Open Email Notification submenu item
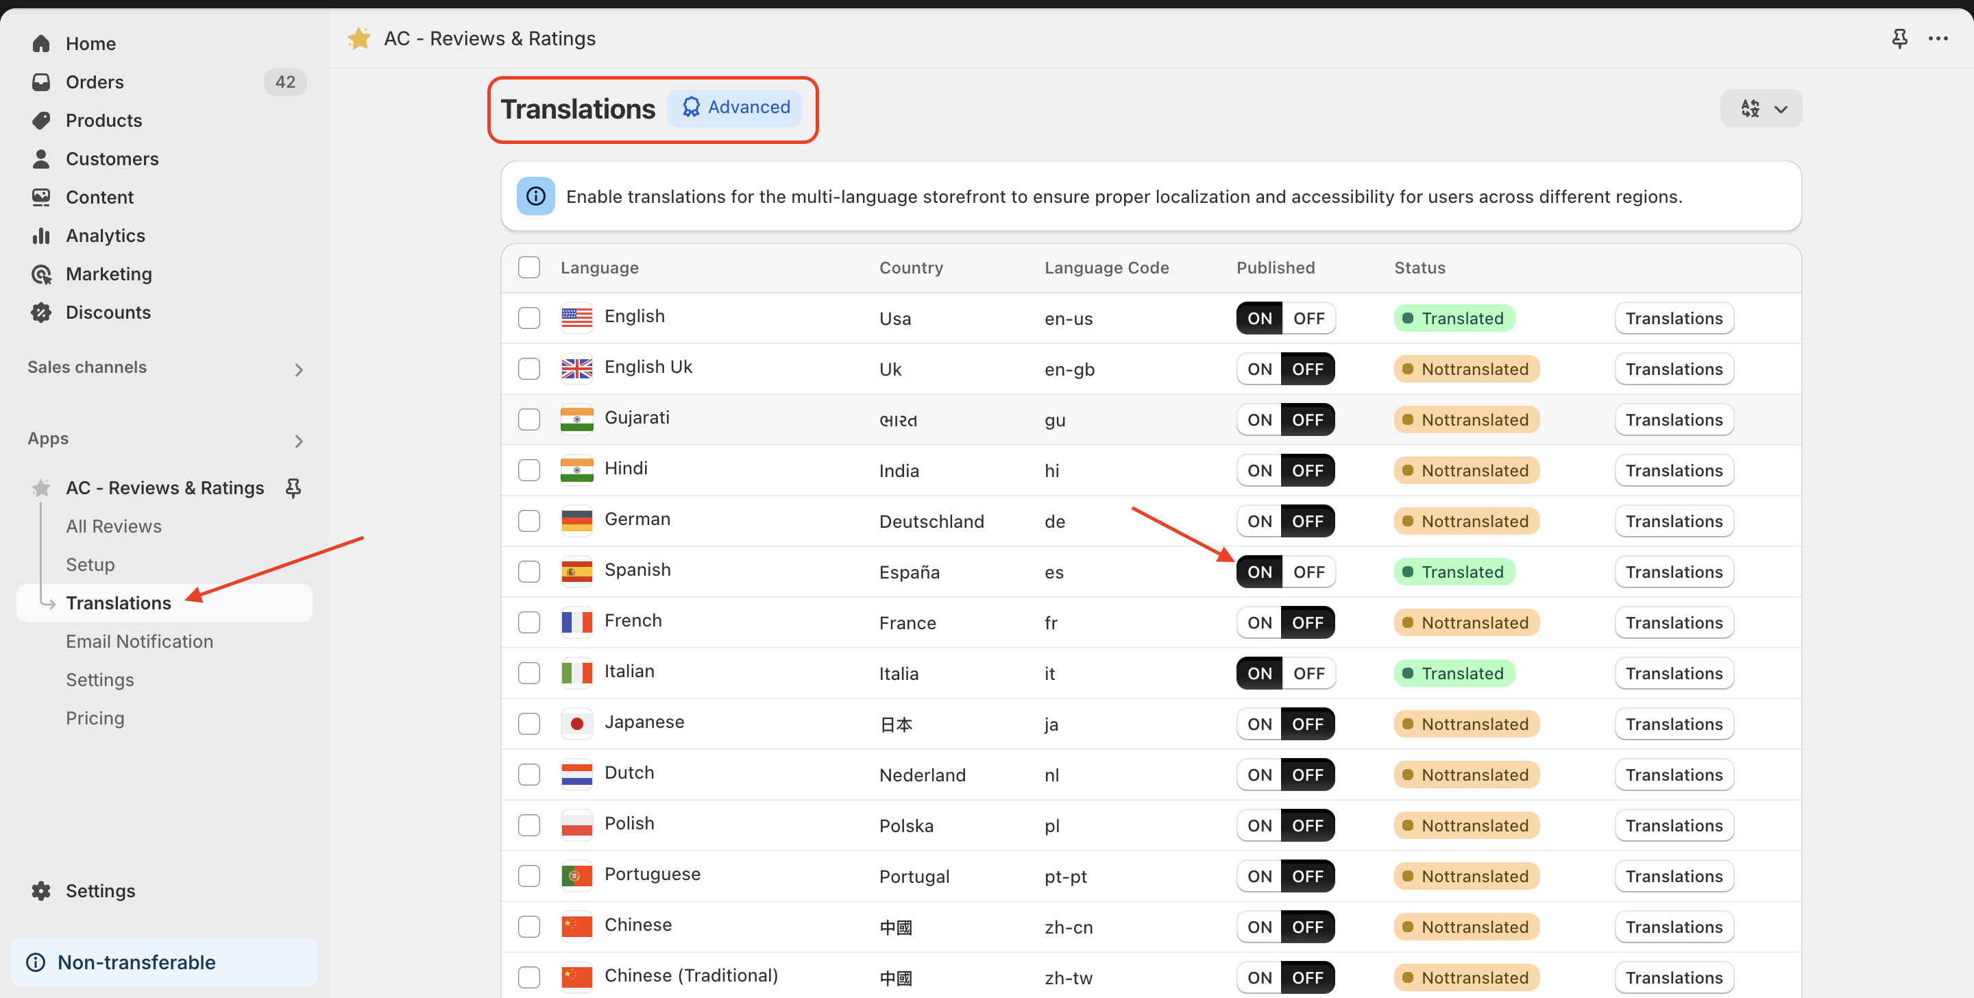 [x=139, y=641]
